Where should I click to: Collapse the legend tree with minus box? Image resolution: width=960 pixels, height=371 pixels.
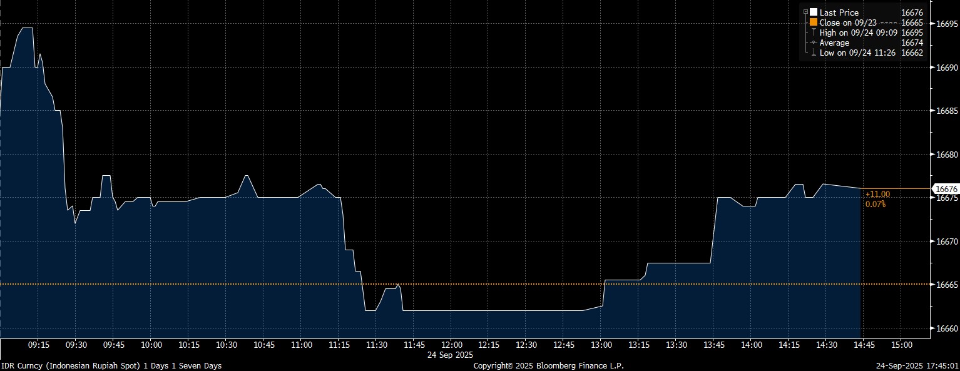coord(805,13)
